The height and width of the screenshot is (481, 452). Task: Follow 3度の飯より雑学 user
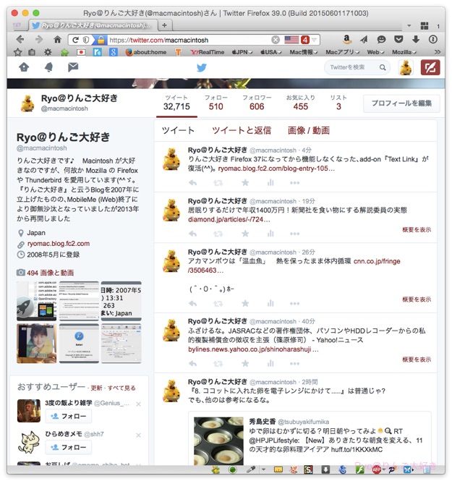[69, 417]
